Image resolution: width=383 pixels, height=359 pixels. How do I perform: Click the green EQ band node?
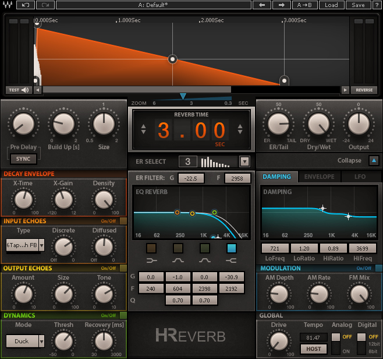click(214, 212)
